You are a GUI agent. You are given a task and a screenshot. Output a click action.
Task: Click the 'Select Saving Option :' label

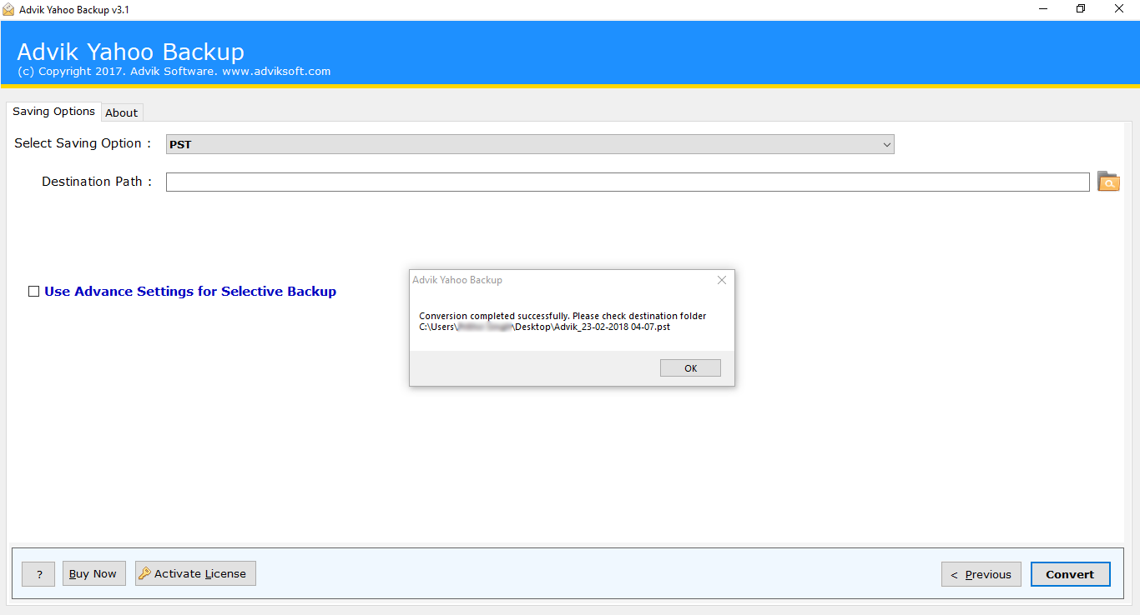[x=83, y=143]
